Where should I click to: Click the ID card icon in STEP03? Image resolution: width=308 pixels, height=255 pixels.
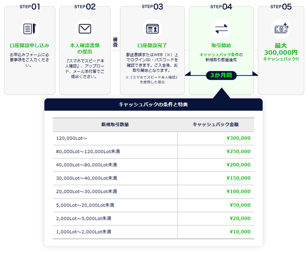152,28
